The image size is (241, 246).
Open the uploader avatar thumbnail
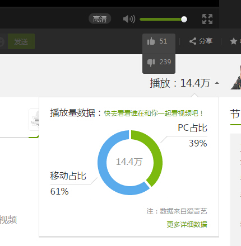click(x=236, y=77)
